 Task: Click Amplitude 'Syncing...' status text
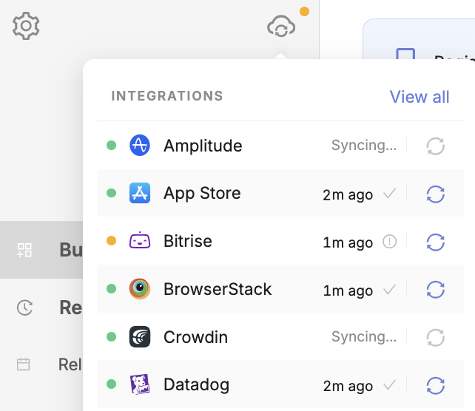coord(364,146)
